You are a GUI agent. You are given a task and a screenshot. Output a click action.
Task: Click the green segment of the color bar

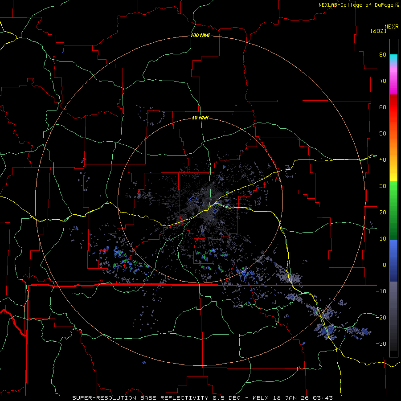pos(393,210)
